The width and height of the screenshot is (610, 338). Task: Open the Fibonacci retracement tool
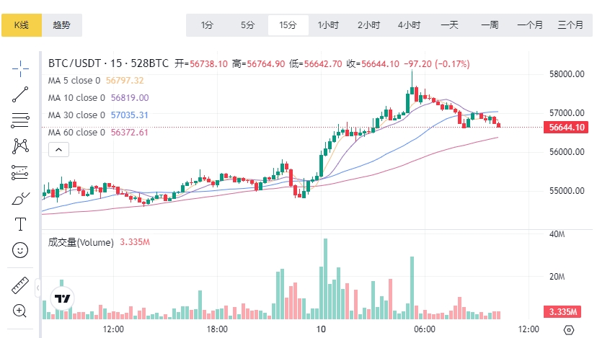click(20, 120)
